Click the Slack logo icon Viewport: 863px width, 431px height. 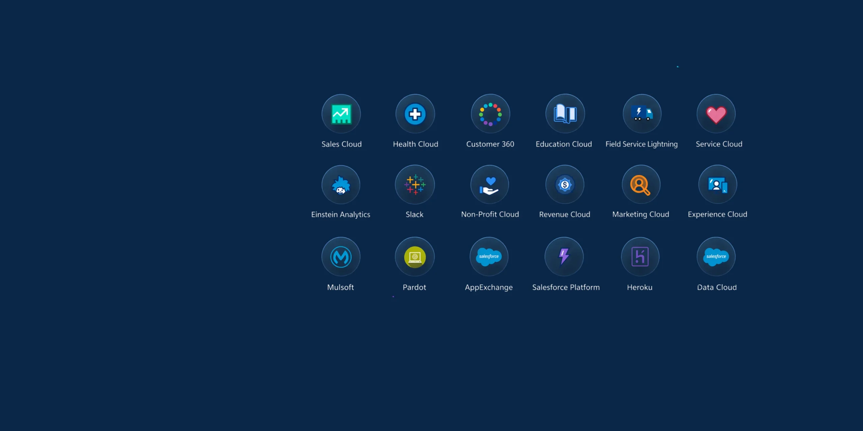pos(415,185)
